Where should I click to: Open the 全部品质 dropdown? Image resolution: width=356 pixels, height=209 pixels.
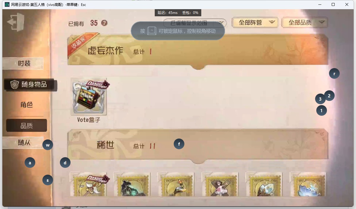pos(305,22)
